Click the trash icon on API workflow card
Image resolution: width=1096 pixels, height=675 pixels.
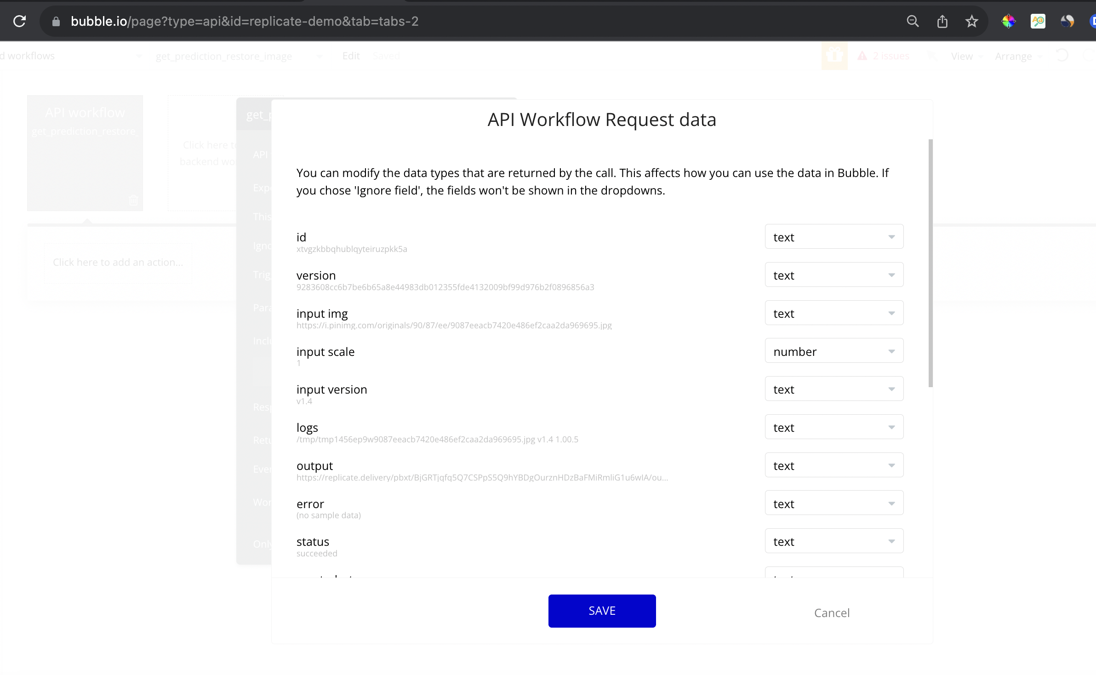coord(133,200)
